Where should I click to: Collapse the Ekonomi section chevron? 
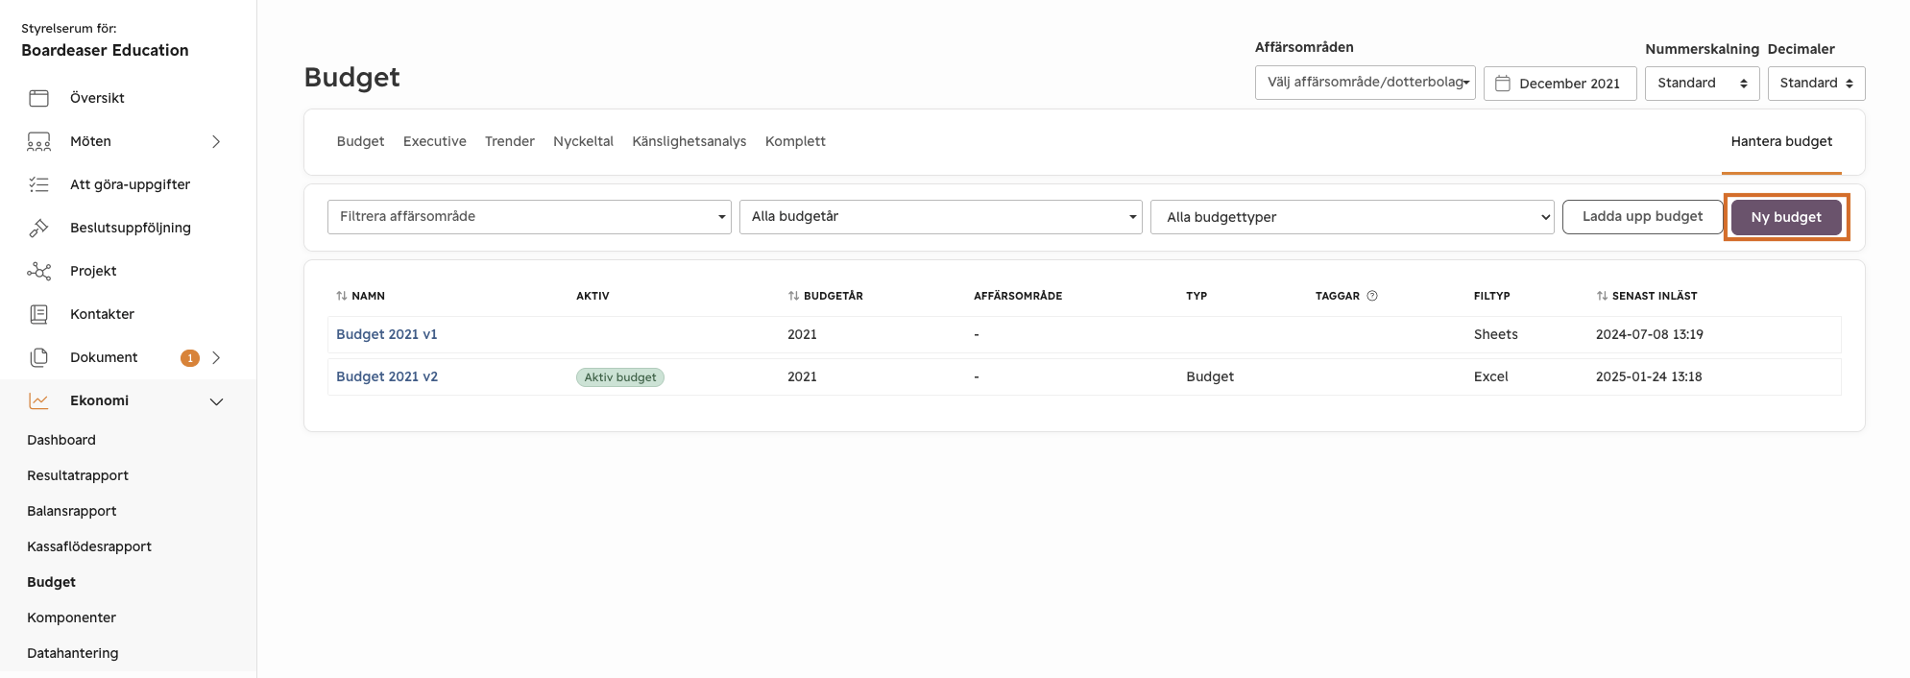pos(216,401)
